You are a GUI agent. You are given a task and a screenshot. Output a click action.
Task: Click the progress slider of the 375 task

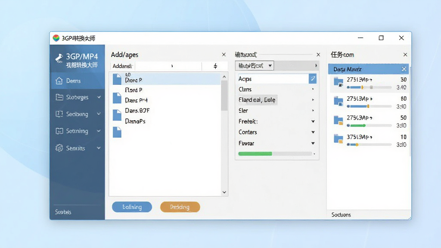coord(369,145)
